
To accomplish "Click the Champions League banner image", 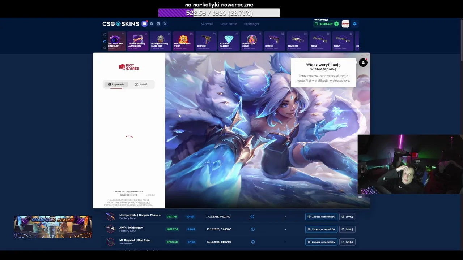I will [x=53, y=227].
